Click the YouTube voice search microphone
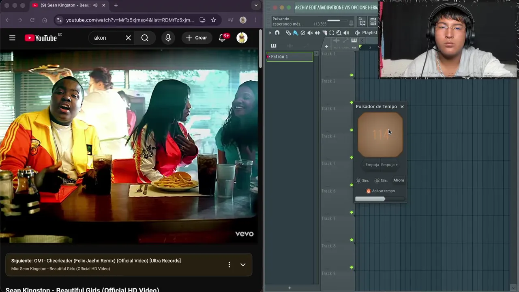 click(x=168, y=38)
